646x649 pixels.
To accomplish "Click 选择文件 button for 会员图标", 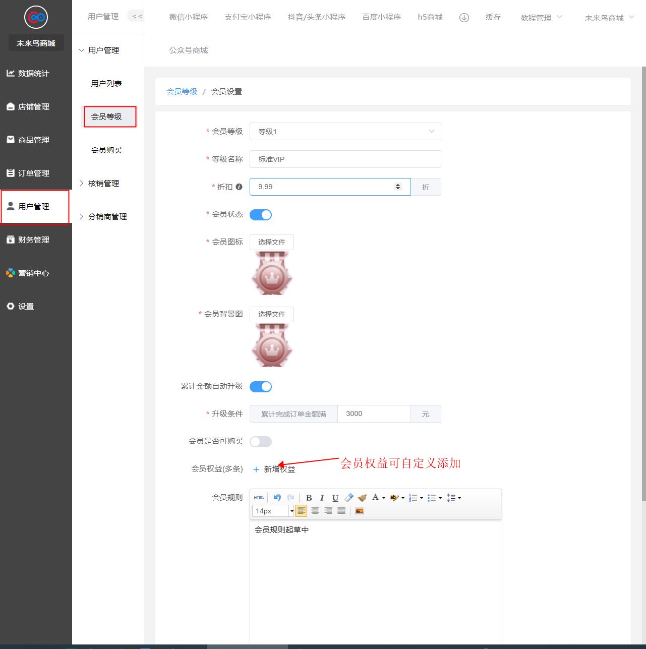I will coord(271,242).
